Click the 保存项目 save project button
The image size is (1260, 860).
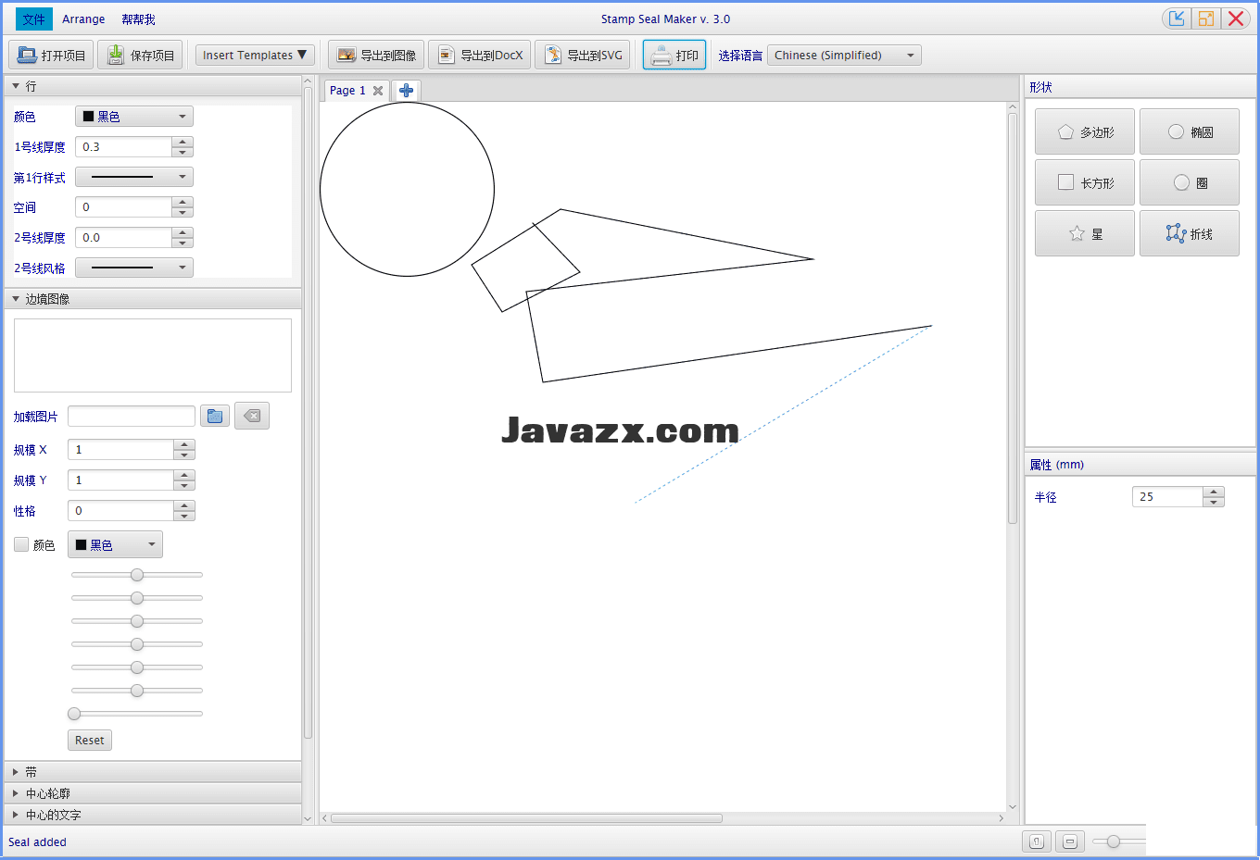(141, 56)
